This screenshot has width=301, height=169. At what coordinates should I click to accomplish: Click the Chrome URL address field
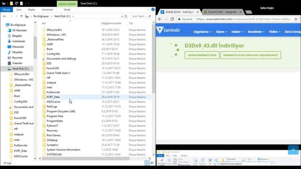tap(244, 19)
